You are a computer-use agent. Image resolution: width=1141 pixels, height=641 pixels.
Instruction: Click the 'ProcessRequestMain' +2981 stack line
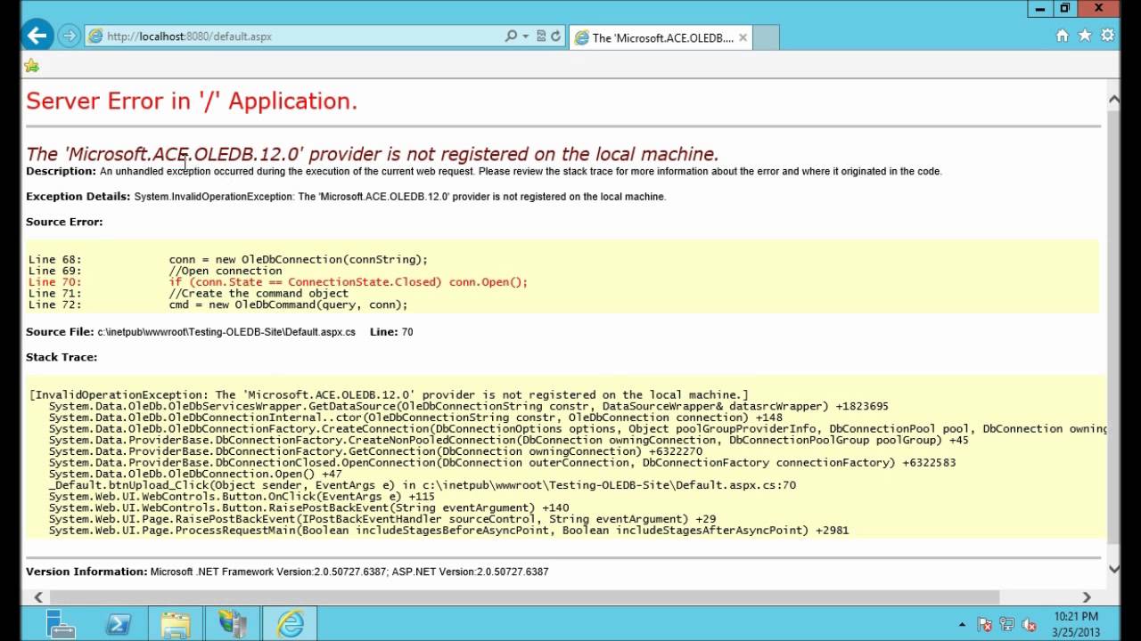tap(449, 531)
